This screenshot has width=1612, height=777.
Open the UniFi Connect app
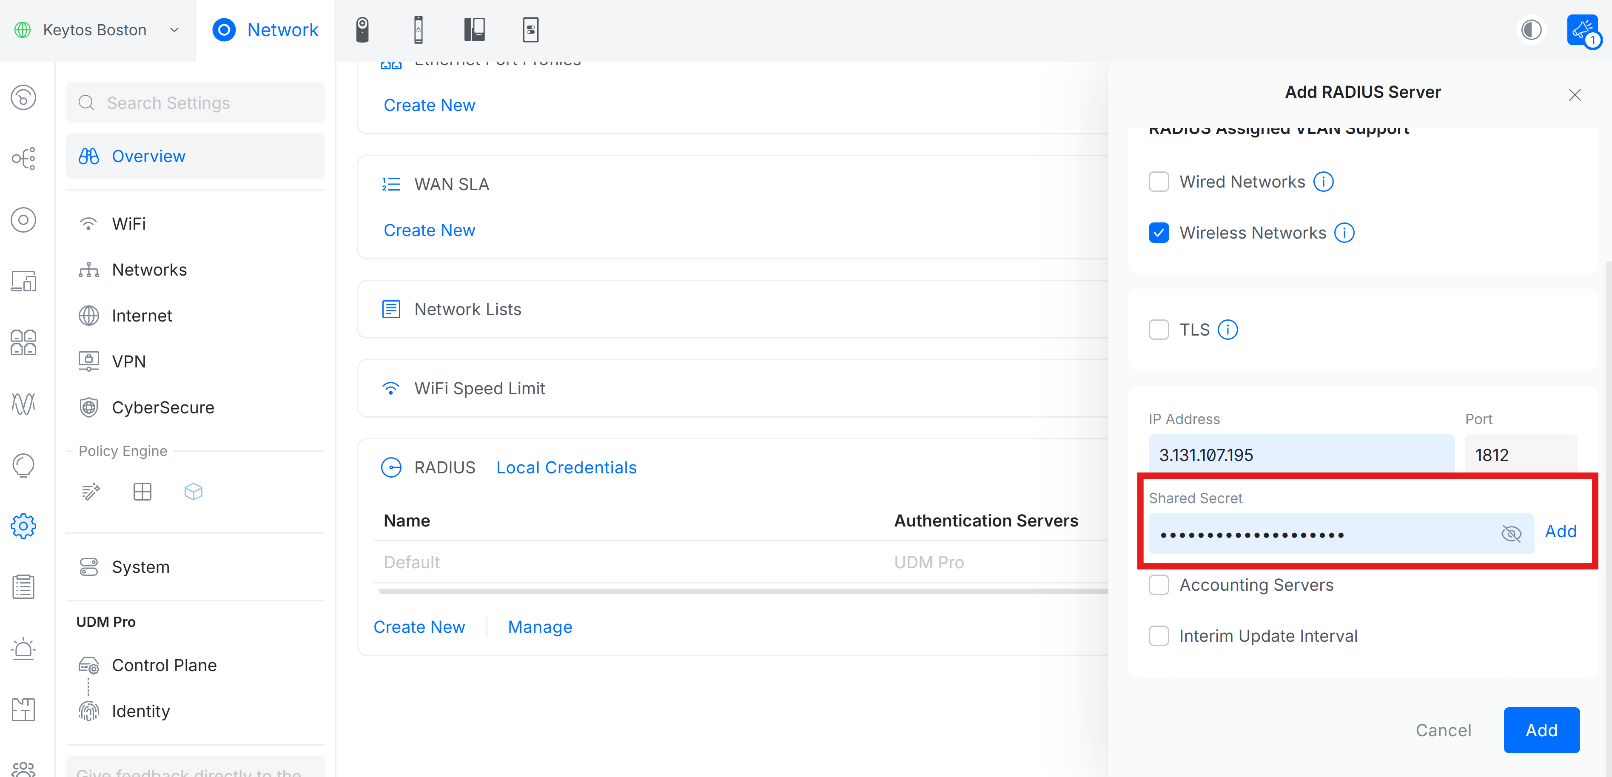point(530,29)
